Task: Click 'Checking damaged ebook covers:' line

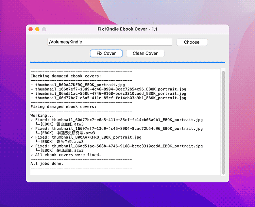Action: [66, 76]
